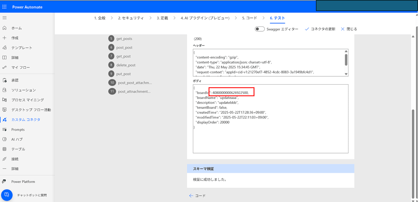Go to step 4. AI プラグイン (プレビュー)
This screenshot has height=202, width=418.
click(x=205, y=18)
